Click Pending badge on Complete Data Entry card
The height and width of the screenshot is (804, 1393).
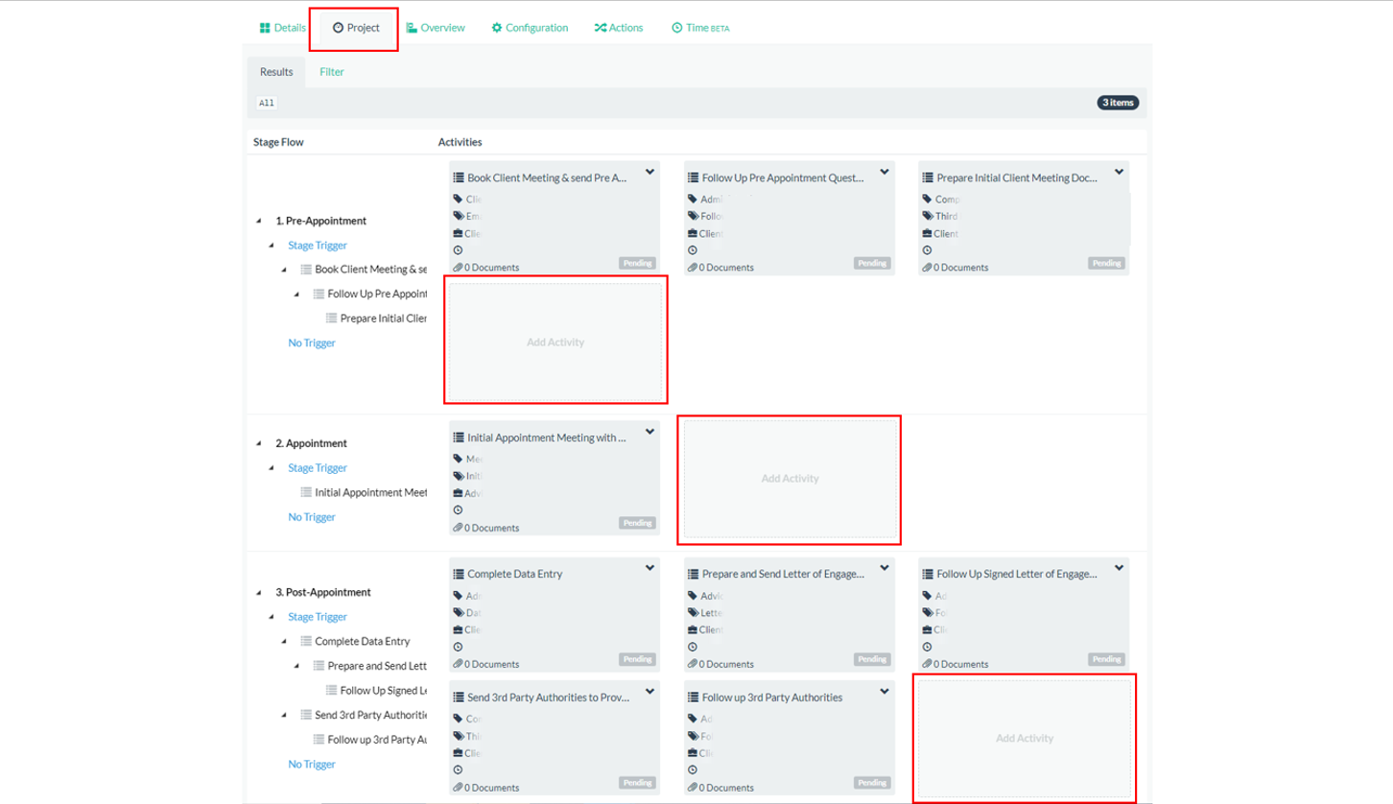point(637,660)
